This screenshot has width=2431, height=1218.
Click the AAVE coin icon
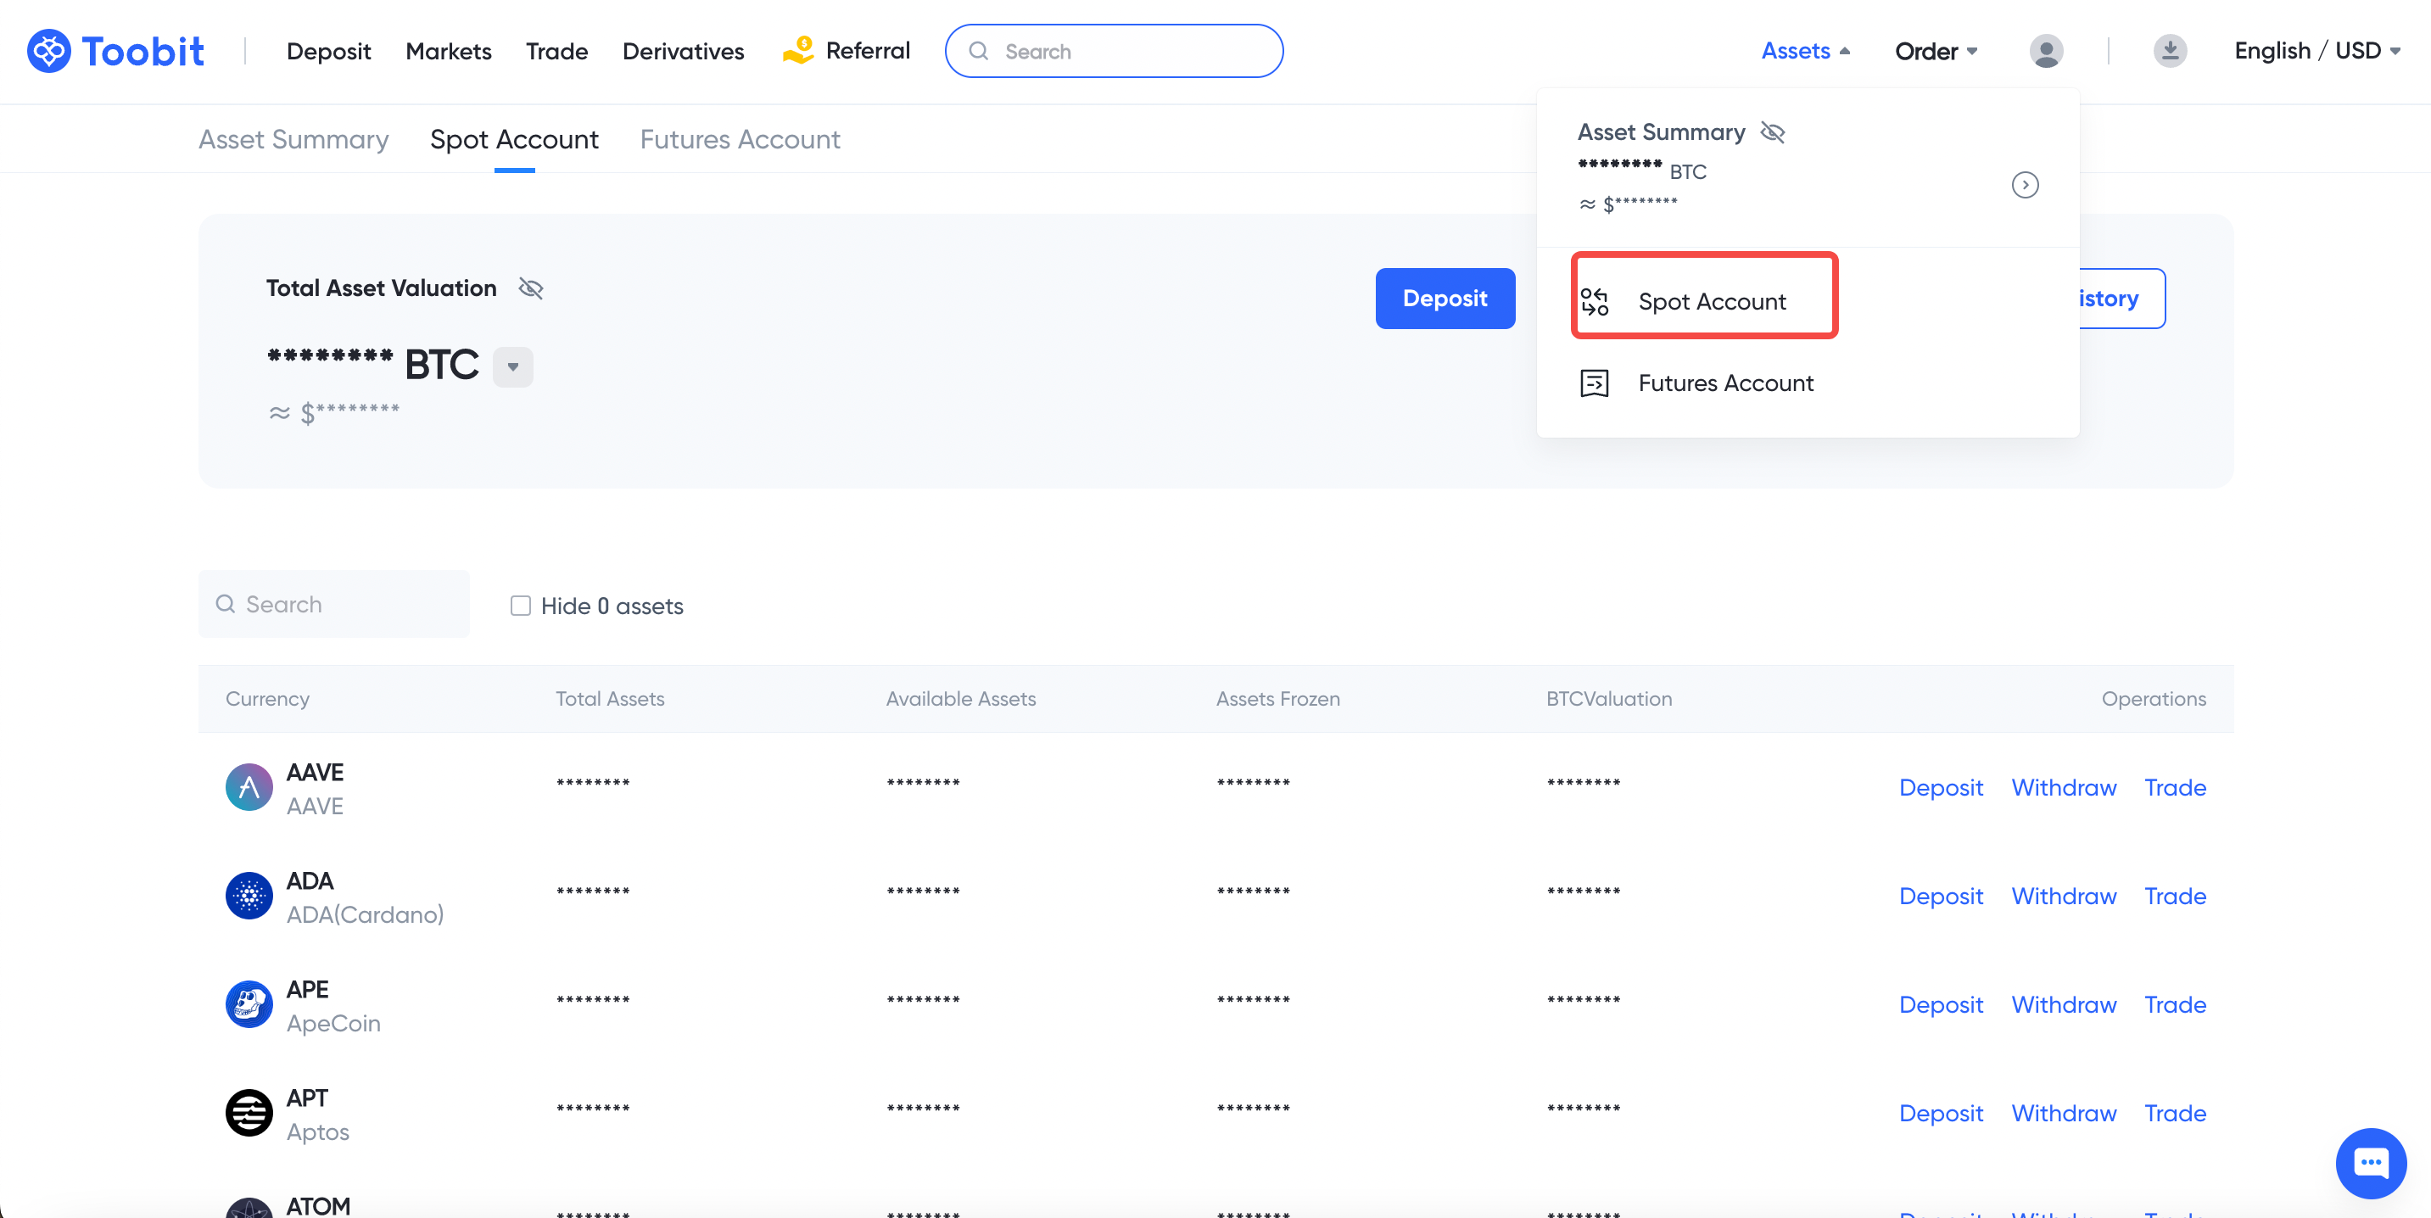tap(249, 788)
